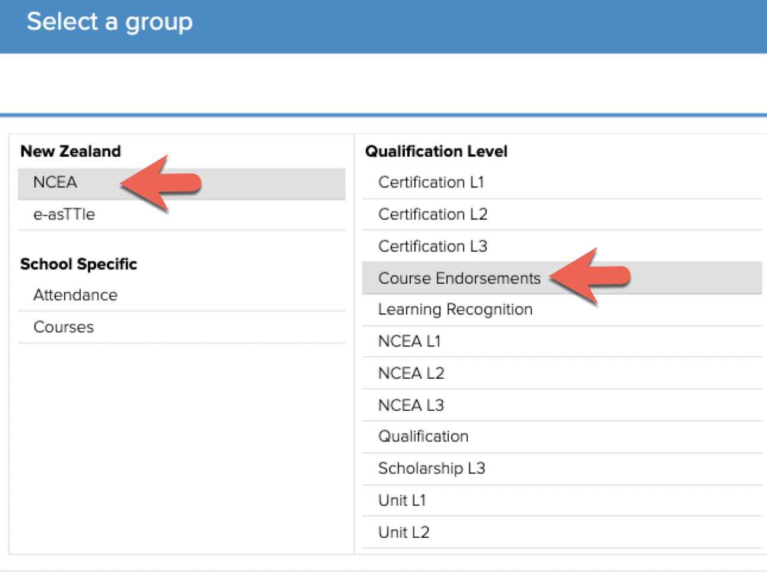This screenshot has height=577, width=767.
Task: Select NCEA L1 qualification level
Action: pos(410,341)
